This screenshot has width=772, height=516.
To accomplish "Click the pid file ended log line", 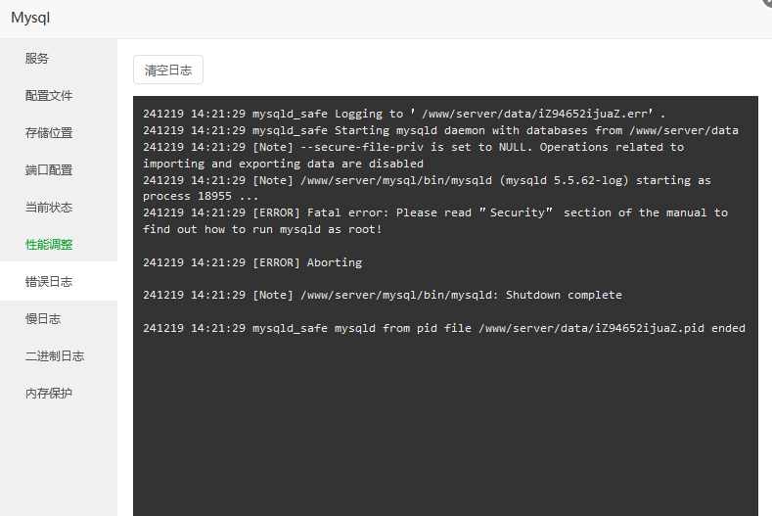I will tap(444, 328).
